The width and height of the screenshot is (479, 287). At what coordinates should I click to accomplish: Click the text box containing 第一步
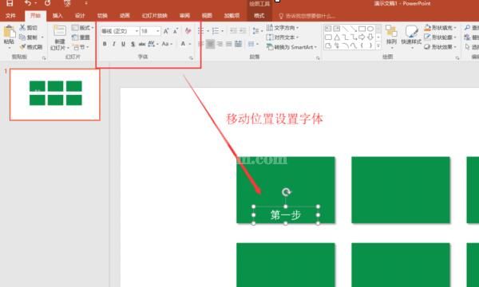click(286, 215)
